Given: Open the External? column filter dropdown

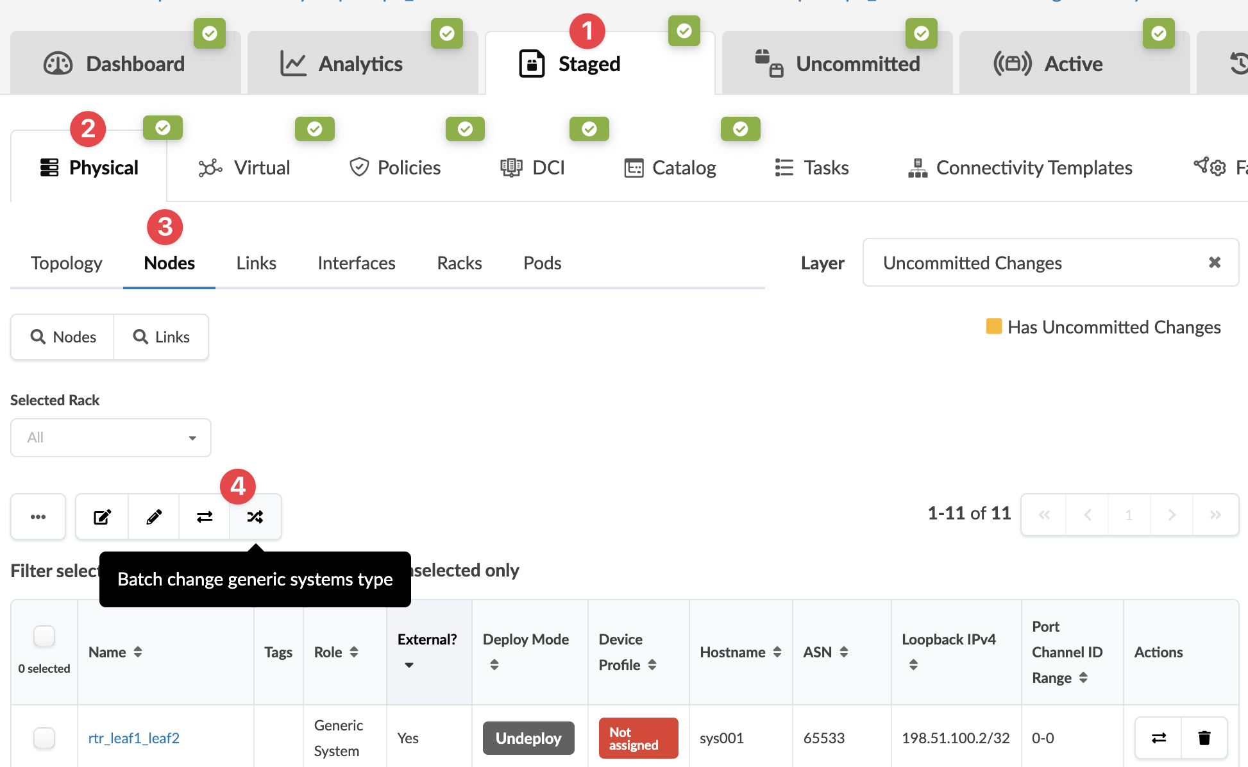Looking at the screenshot, I should coord(409,665).
